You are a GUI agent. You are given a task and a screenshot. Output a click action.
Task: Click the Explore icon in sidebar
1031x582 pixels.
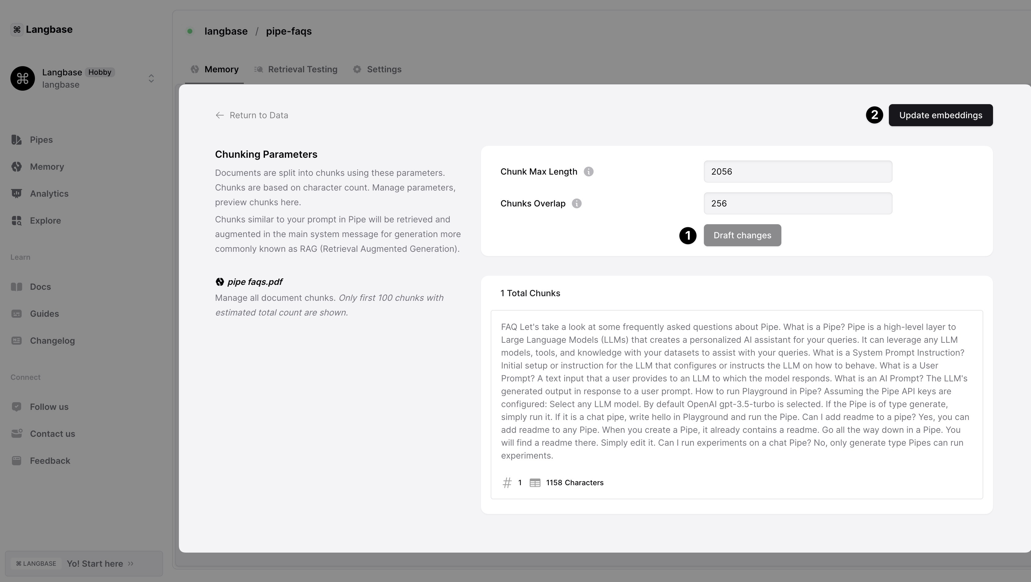click(17, 221)
